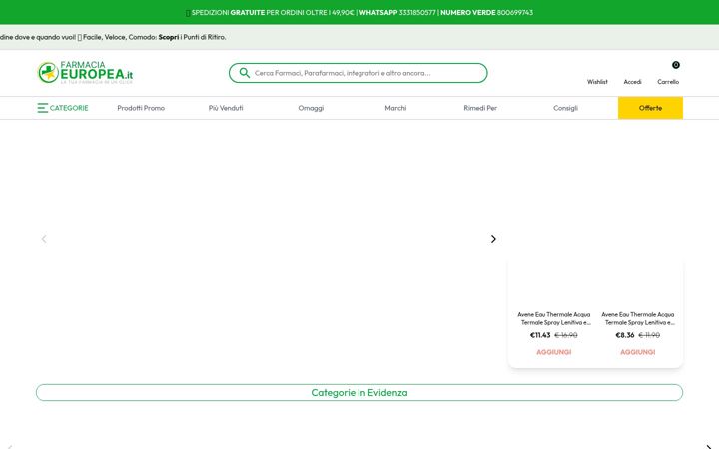Open the CATEGORIE hamburger menu
Image resolution: width=719 pixels, height=449 pixels.
63,108
